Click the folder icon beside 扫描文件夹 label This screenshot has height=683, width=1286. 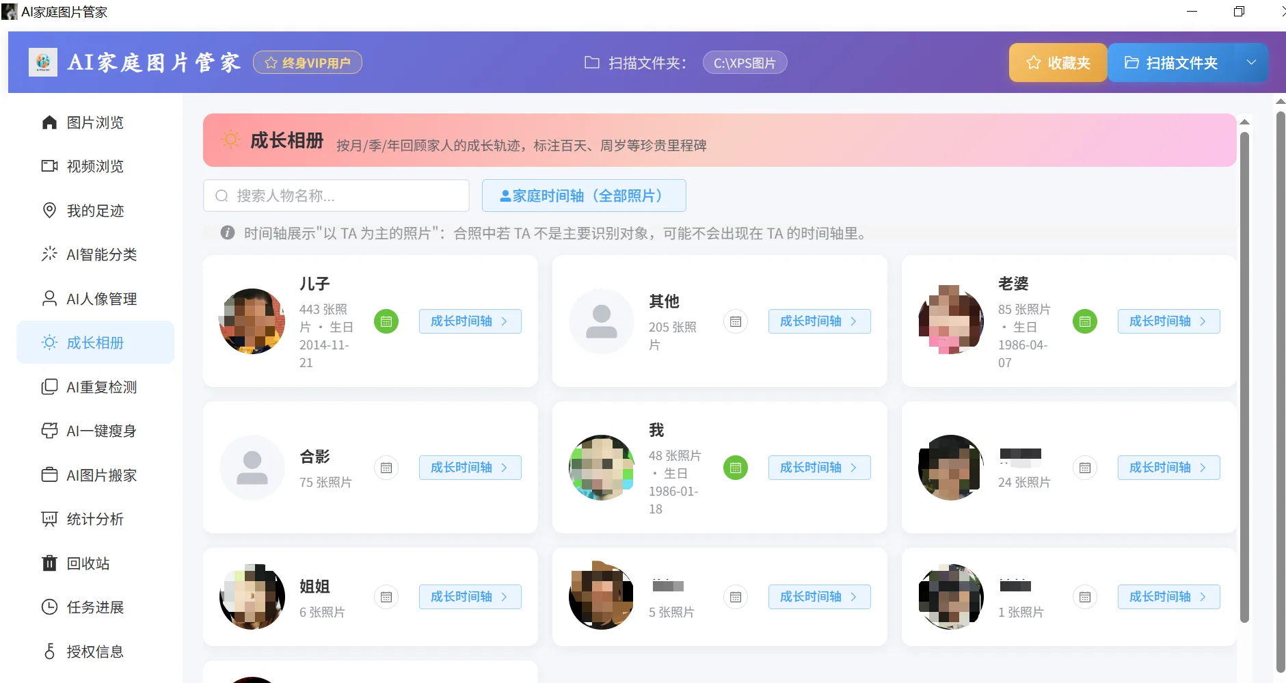pos(592,63)
